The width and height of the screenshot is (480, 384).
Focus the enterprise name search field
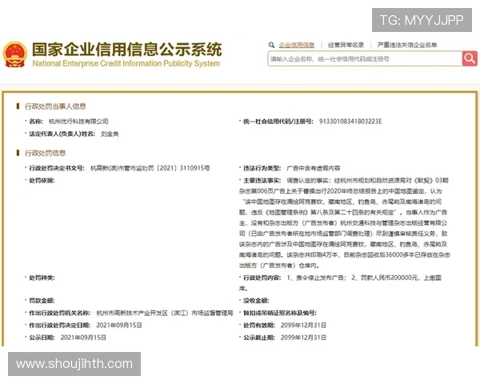pyautogui.click(x=365, y=58)
